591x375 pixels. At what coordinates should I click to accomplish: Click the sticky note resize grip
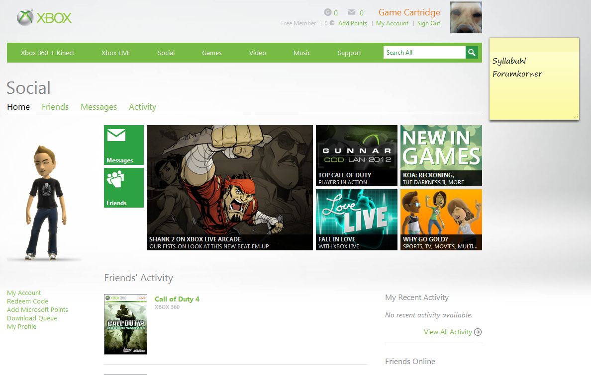click(576, 117)
